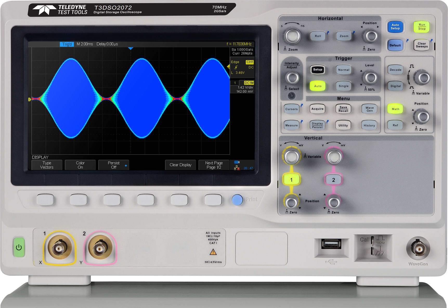The image size is (448, 308).
Task: Click the trigger position marker atop the waveform
Action: pyautogui.click(x=131, y=48)
